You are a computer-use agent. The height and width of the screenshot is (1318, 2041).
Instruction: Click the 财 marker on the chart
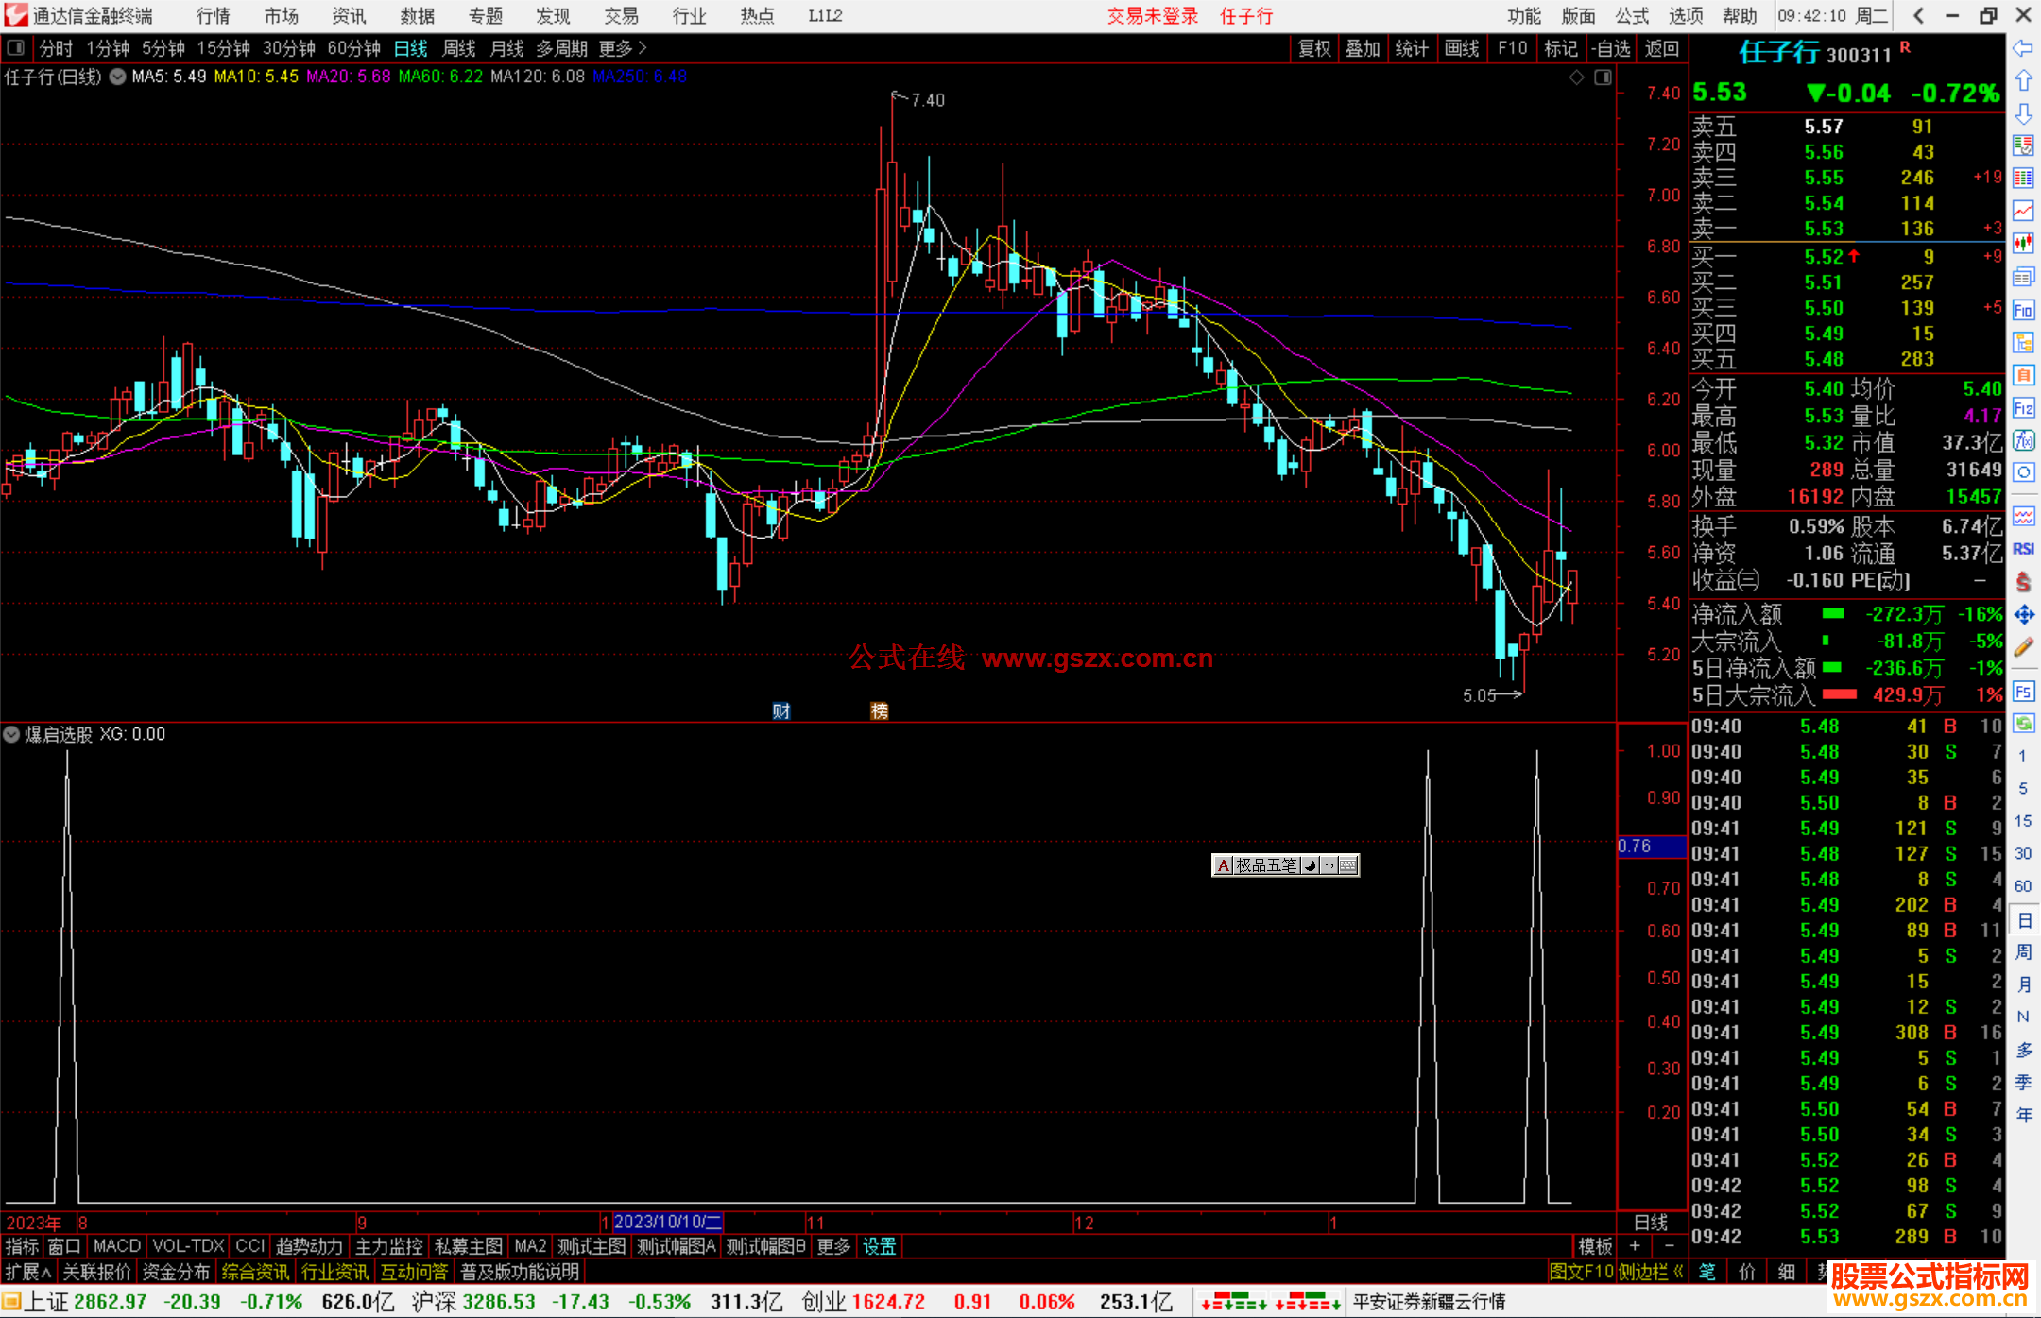pyautogui.click(x=780, y=711)
